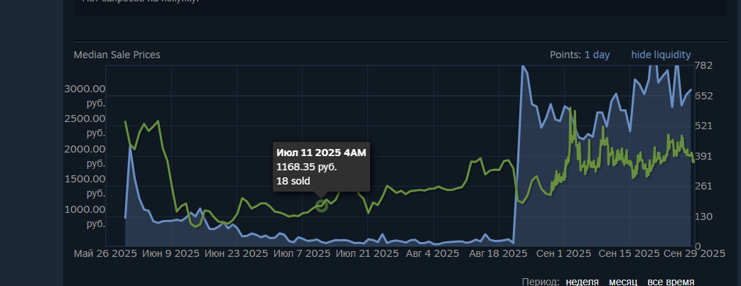Click the 'Points:' label
This screenshot has width=741, height=286.
click(566, 55)
